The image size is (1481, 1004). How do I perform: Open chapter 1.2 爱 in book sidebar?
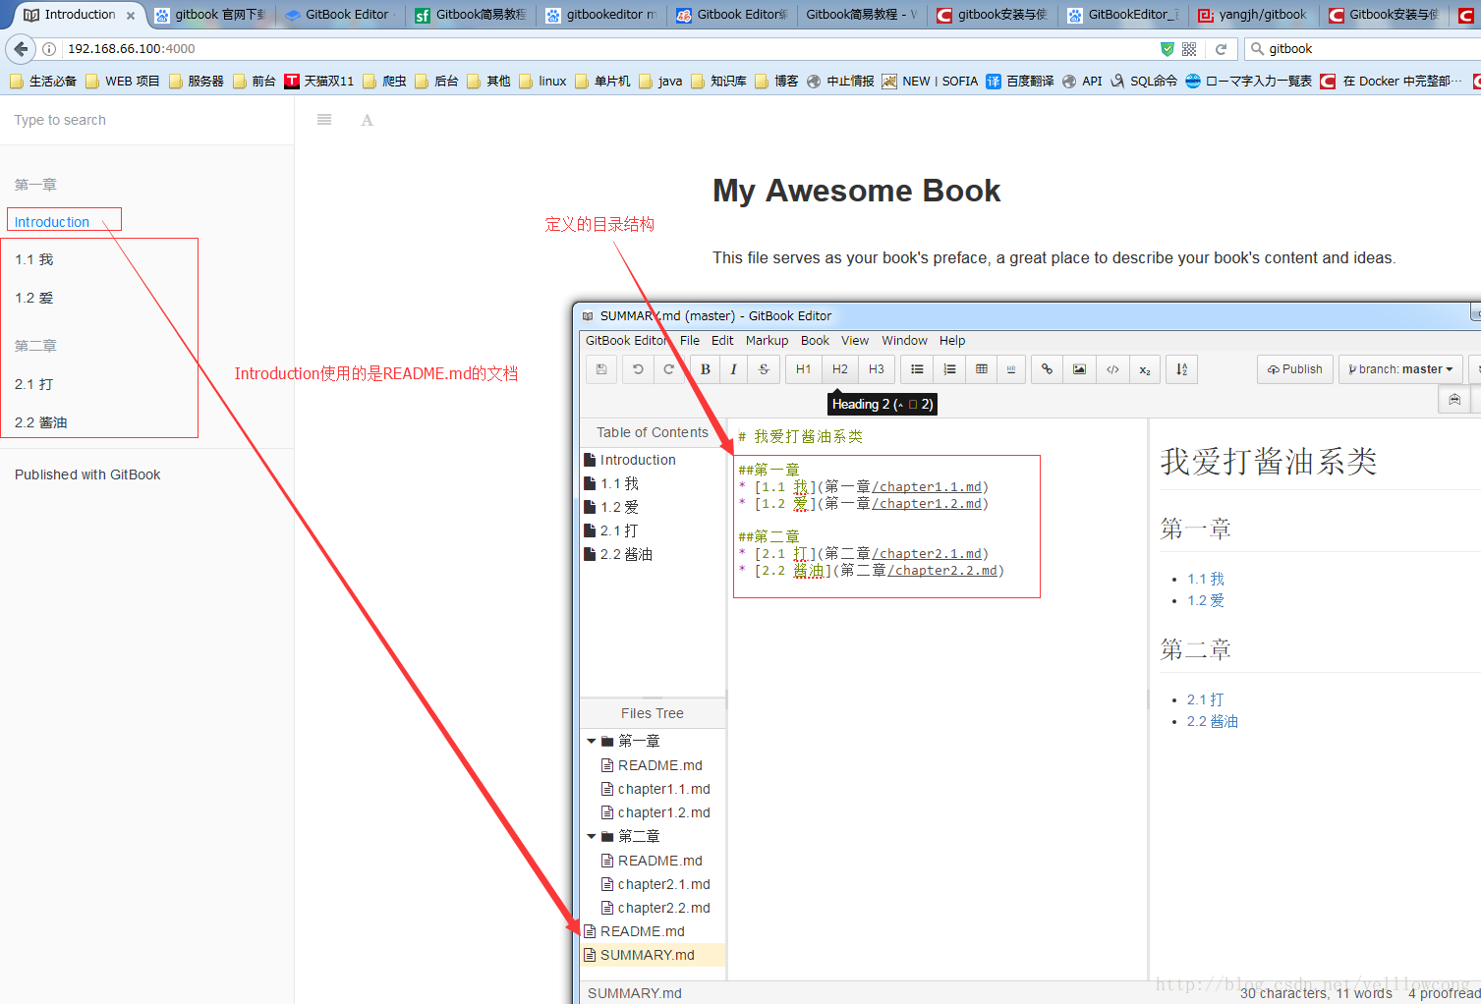[x=34, y=298]
